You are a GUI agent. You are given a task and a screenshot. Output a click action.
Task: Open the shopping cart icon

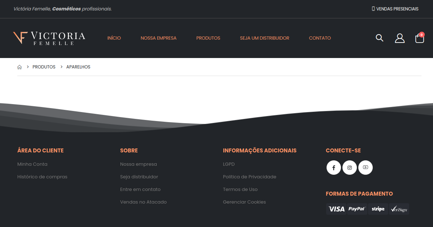click(x=419, y=38)
